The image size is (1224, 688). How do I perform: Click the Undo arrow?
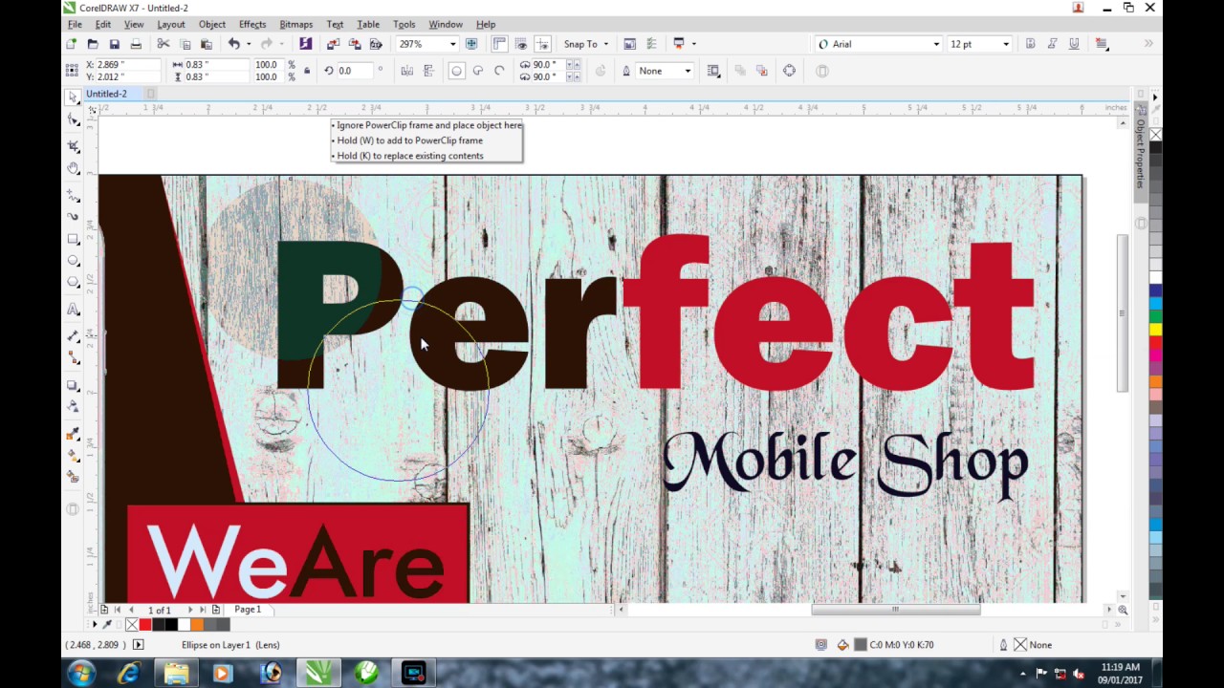point(233,44)
